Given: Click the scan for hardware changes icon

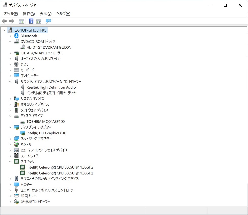Looking at the screenshot, I should point(48,21).
